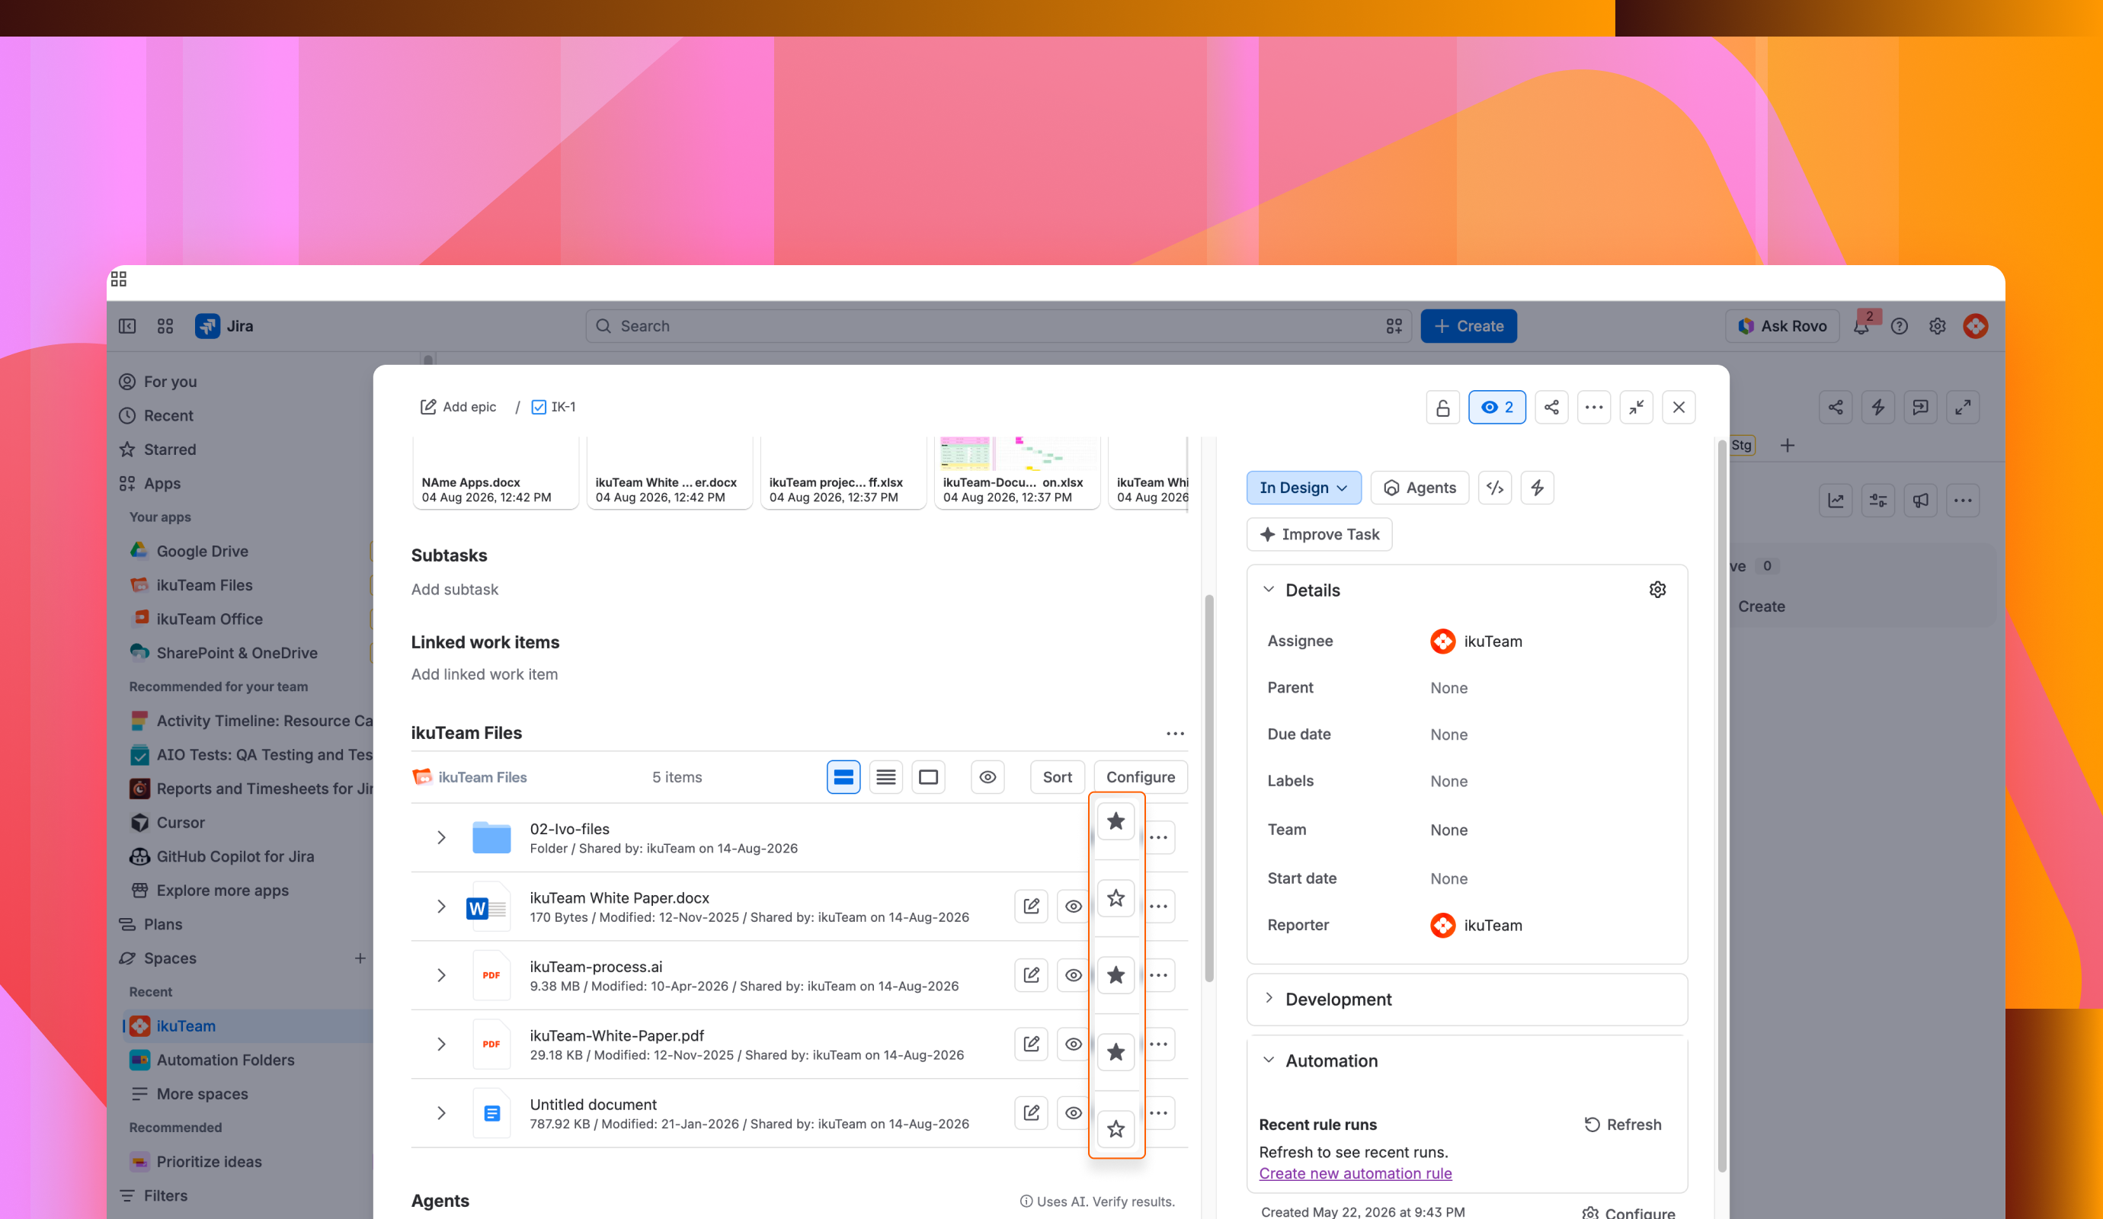This screenshot has width=2103, height=1219.
Task: Click the lock icon in issue header
Action: click(1443, 407)
